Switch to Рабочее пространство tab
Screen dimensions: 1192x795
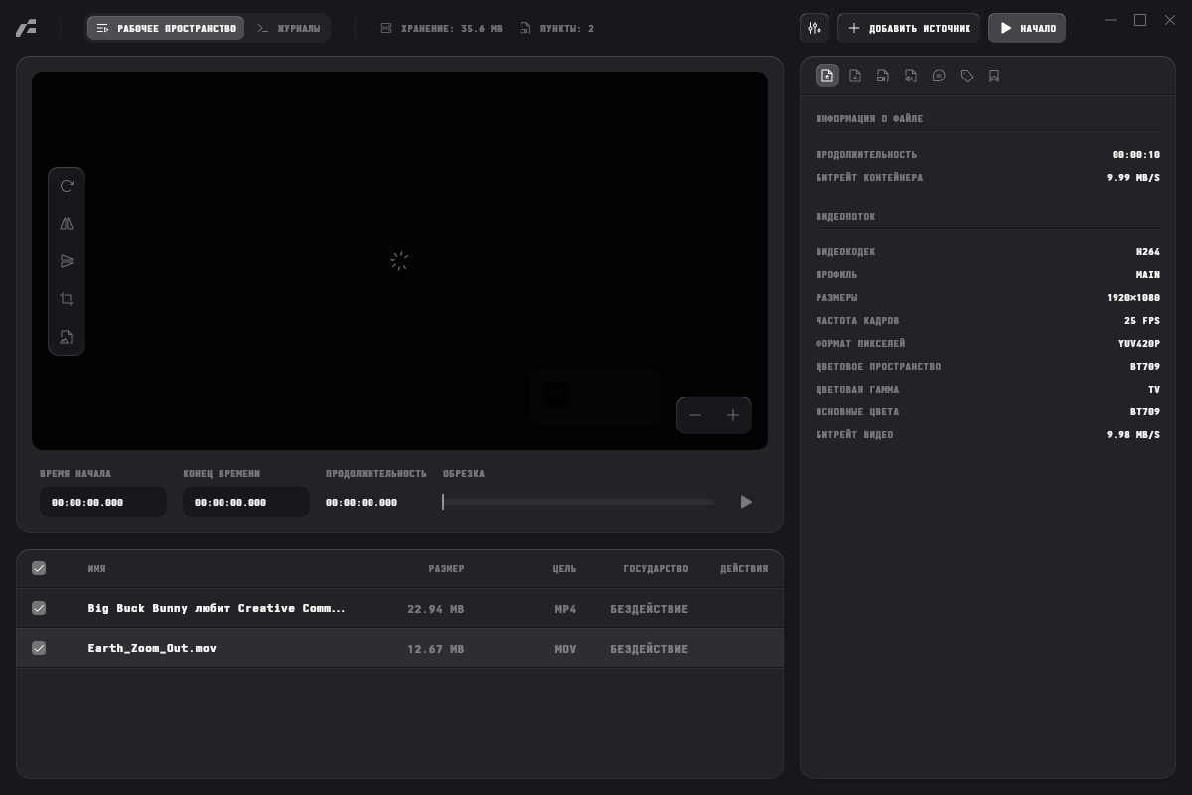[166, 28]
